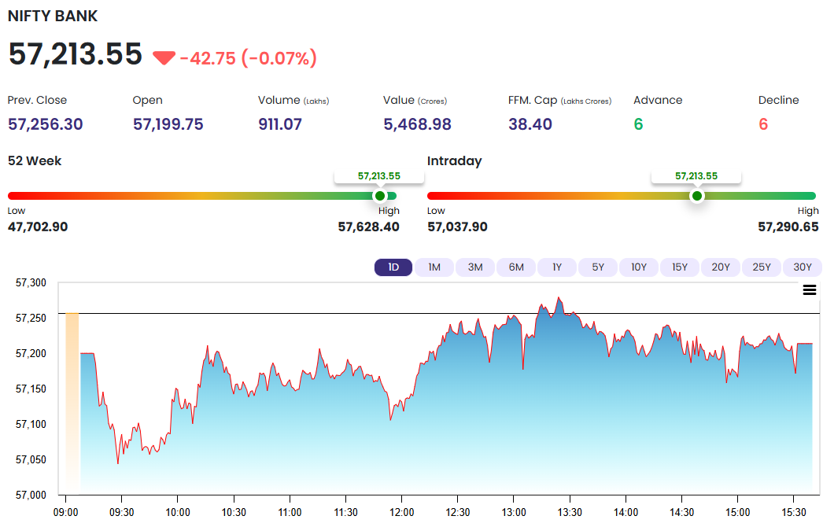
Task: Click Open value 57,199.75
Action: point(168,124)
